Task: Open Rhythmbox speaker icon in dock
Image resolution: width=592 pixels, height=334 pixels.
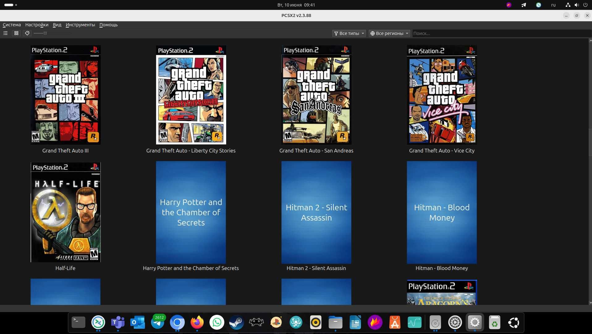Action: tap(316, 323)
